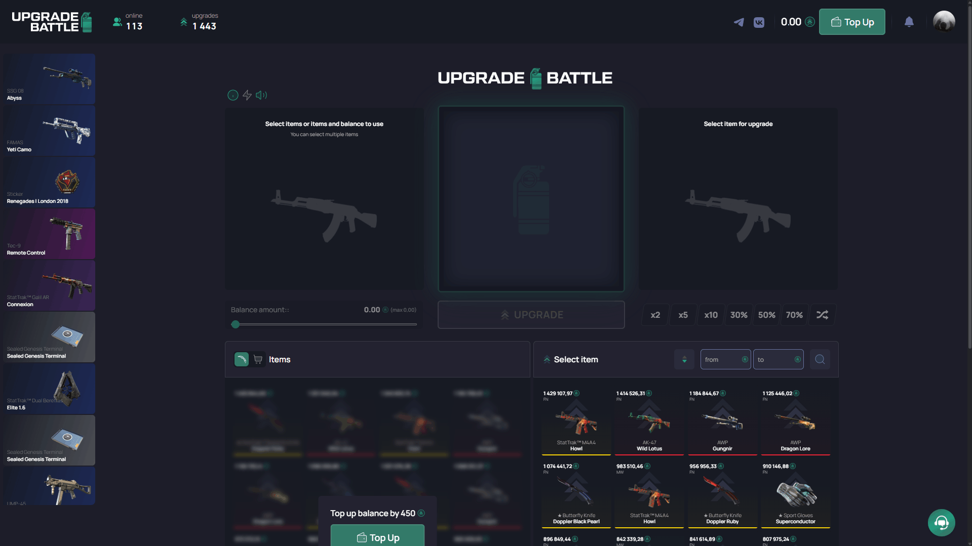Select the x5 multiplier
Image resolution: width=972 pixels, height=546 pixels.
683,315
